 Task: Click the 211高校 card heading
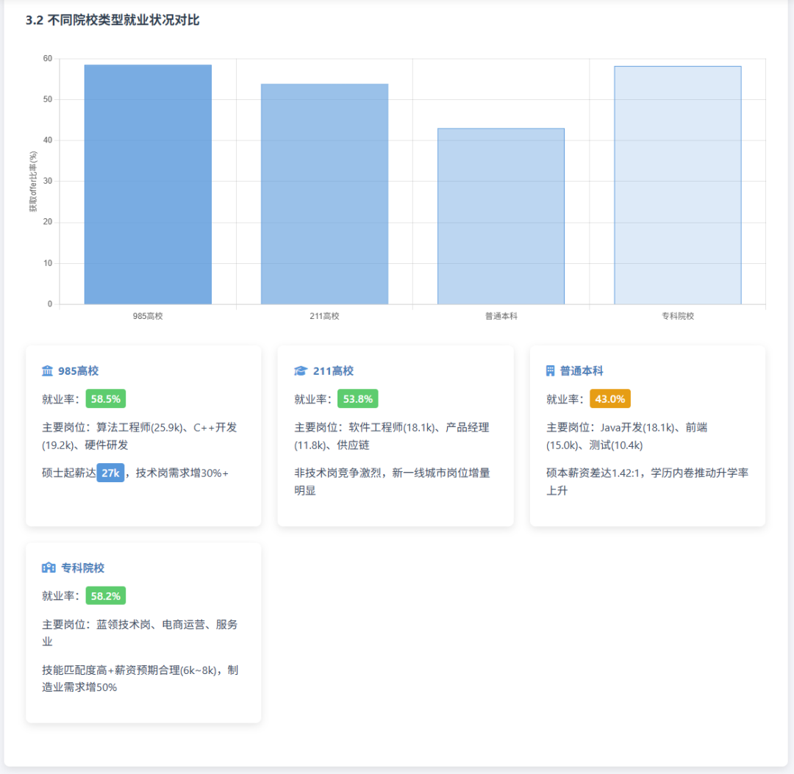click(x=333, y=371)
